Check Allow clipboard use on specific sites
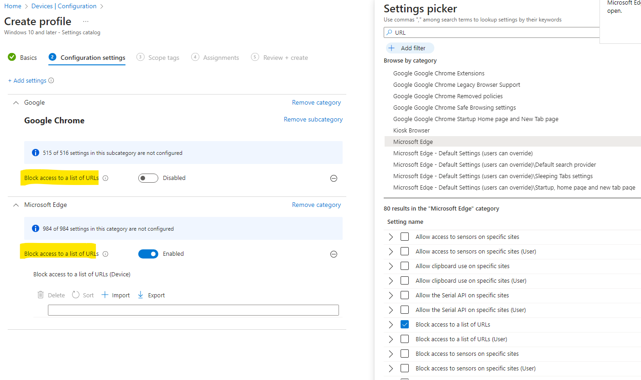Image resolution: width=641 pixels, height=380 pixels. [x=405, y=266]
